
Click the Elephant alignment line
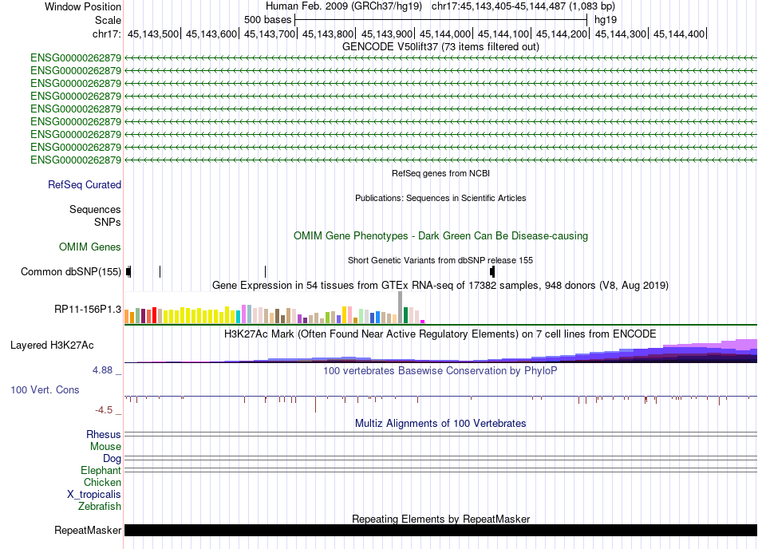(440, 470)
